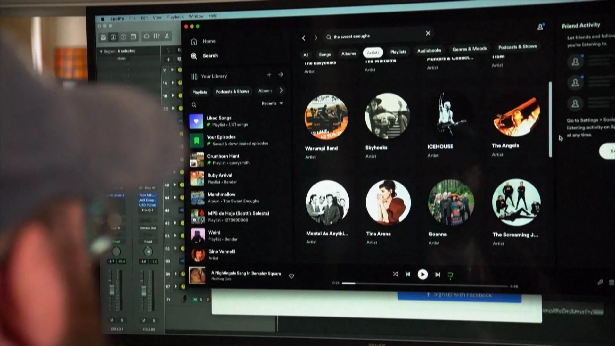Select the Playlists chip in Your Library

coord(200,92)
